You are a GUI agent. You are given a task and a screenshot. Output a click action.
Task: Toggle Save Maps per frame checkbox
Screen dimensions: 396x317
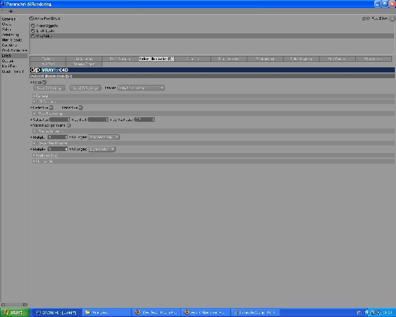coord(68,125)
